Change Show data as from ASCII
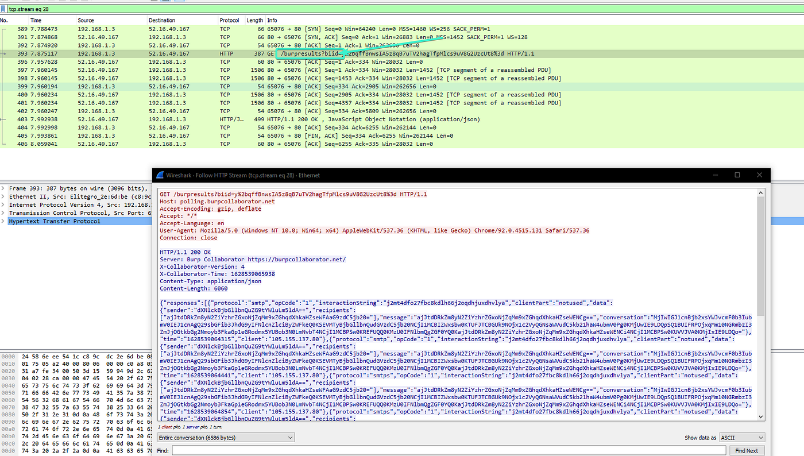 click(741, 437)
